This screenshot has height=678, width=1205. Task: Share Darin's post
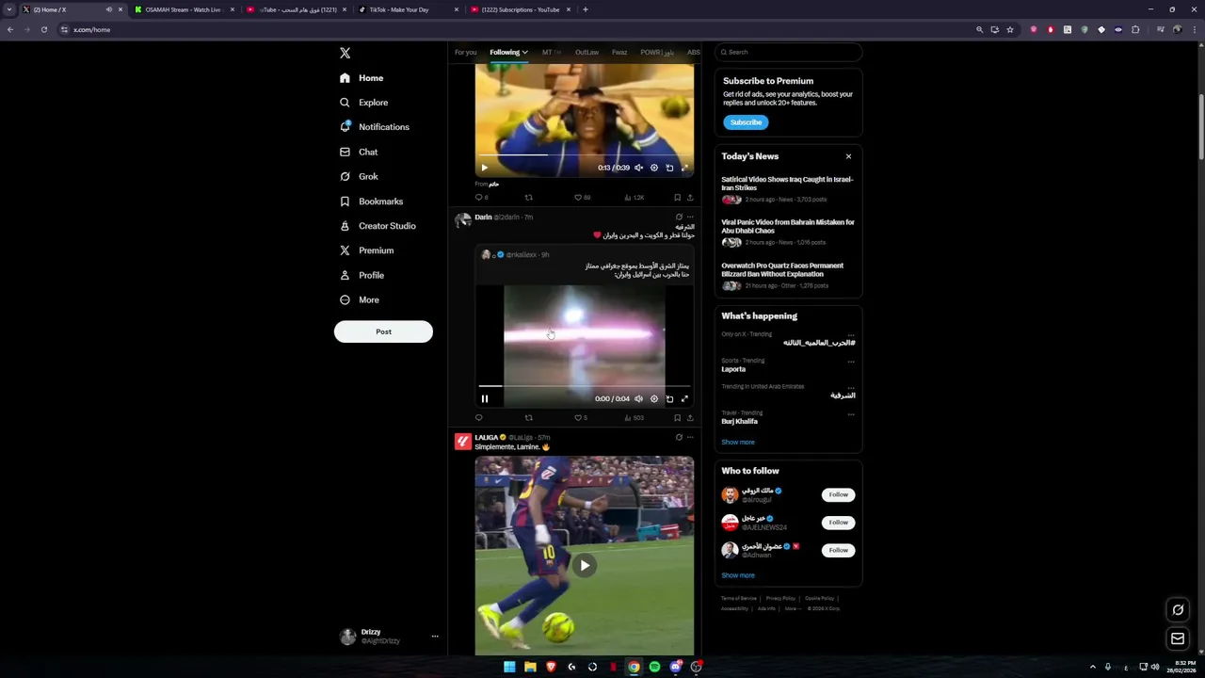(x=690, y=418)
